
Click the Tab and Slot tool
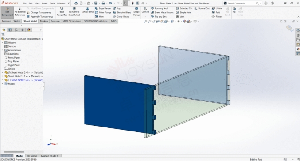click(x=159, y=17)
